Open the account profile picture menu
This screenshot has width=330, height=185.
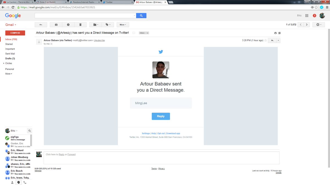pos(322,16)
